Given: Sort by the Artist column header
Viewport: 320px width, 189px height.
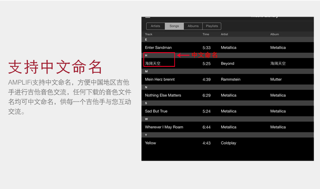Looking at the screenshot, I should click(x=224, y=34).
